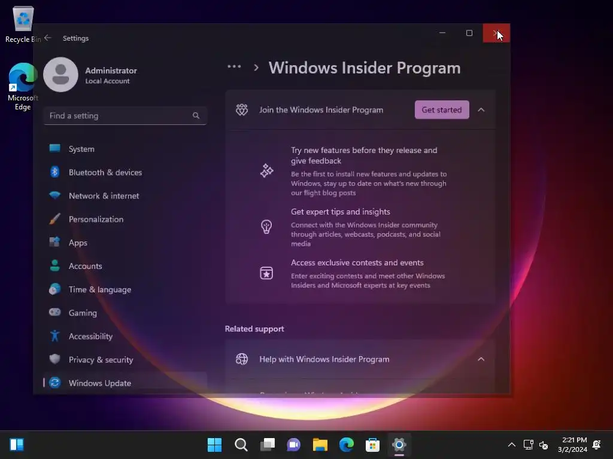Click the lightbulb icon beside expert tips
Image resolution: width=613 pixels, height=459 pixels.
266,227
